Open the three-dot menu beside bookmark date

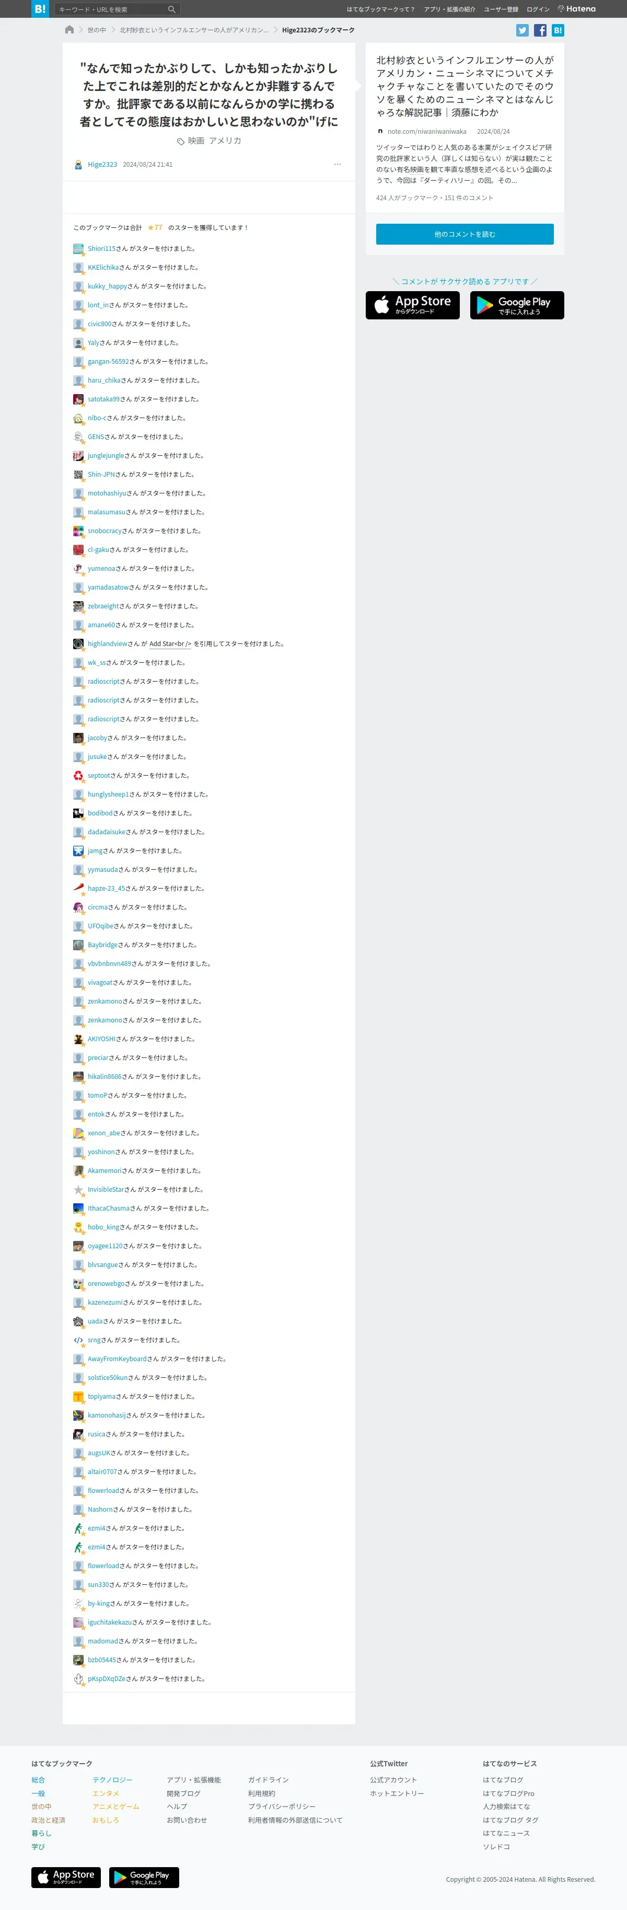click(338, 165)
